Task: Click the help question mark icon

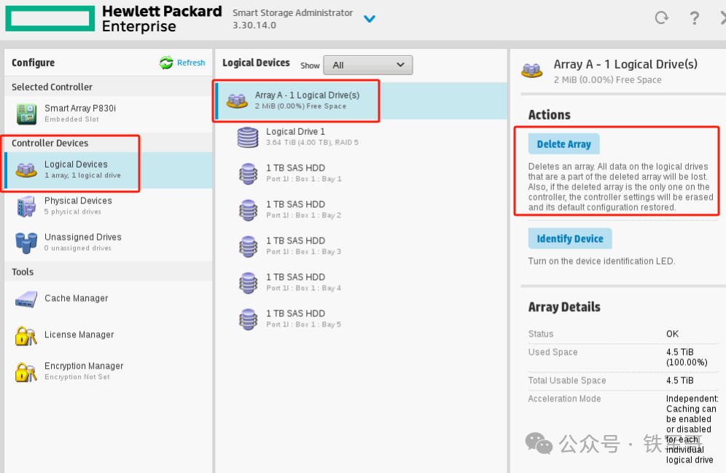Action: (694, 18)
